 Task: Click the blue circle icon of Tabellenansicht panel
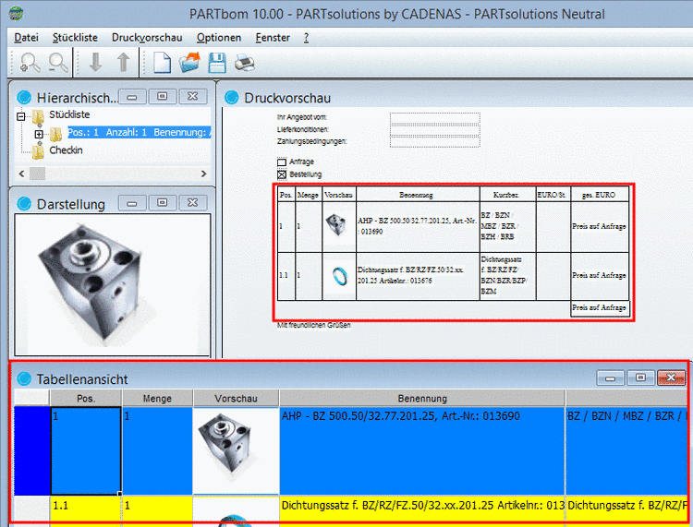[x=24, y=378]
